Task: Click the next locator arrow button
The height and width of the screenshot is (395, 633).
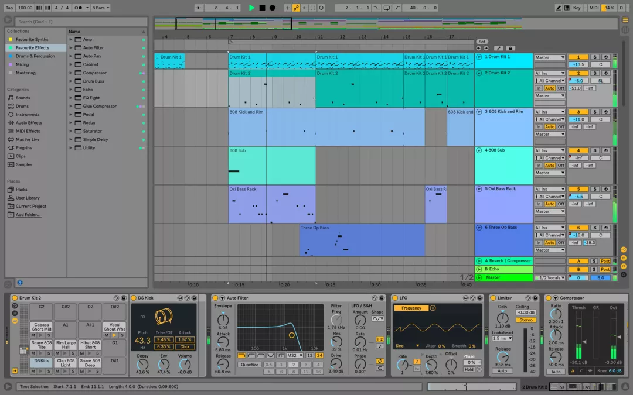Action: click(x=486, y=48)
